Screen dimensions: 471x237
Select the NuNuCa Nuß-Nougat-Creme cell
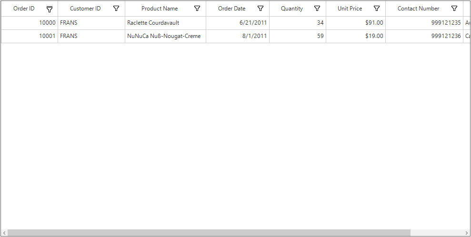click(x=166, y=36)
